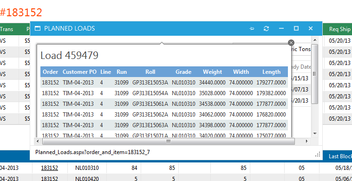
Task: Select roll GP313E15063A cell
Action: (150, 125)
